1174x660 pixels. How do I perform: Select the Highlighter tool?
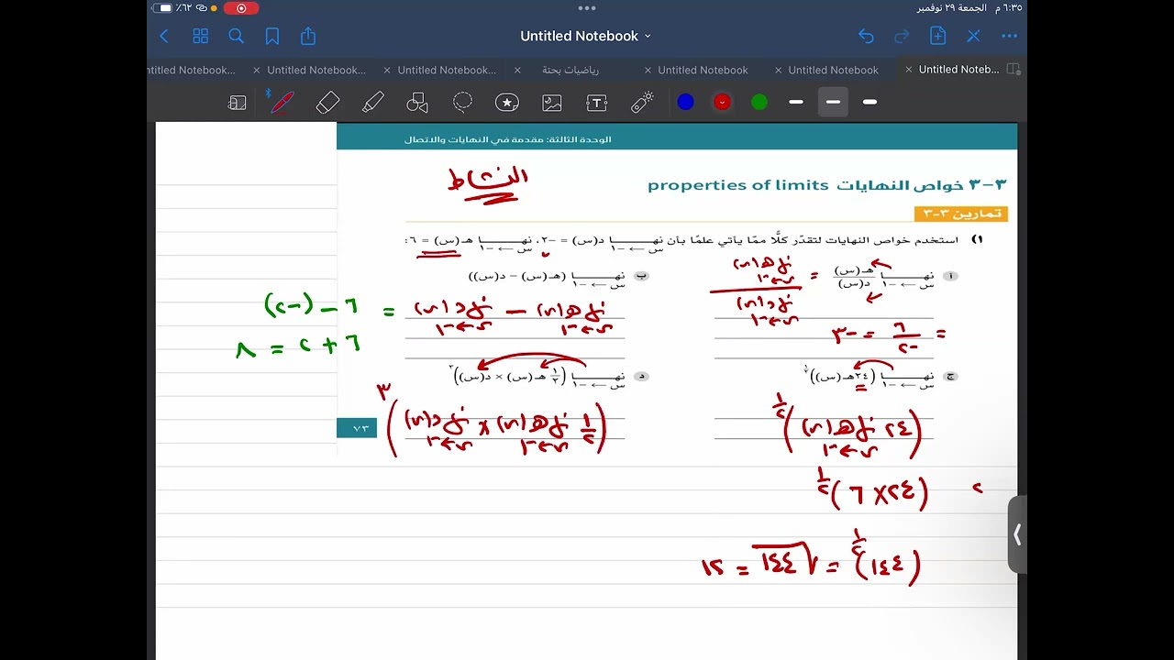(x=372, y=103)
